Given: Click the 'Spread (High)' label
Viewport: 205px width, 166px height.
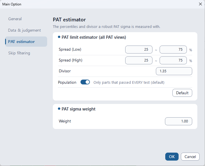Looking at the screenshot, I should coord(70,60).
